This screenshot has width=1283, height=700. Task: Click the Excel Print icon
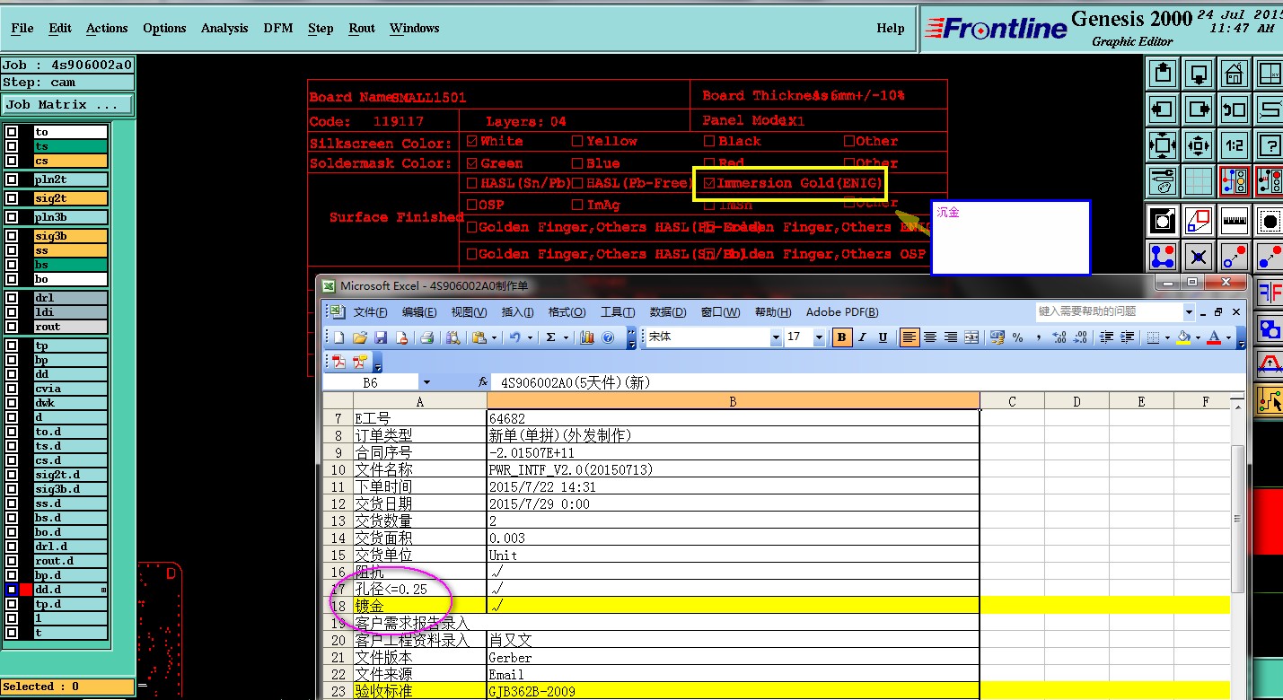click(427, 337)
